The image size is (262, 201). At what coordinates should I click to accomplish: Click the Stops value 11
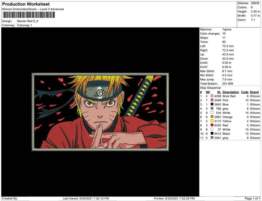point(224,38)
